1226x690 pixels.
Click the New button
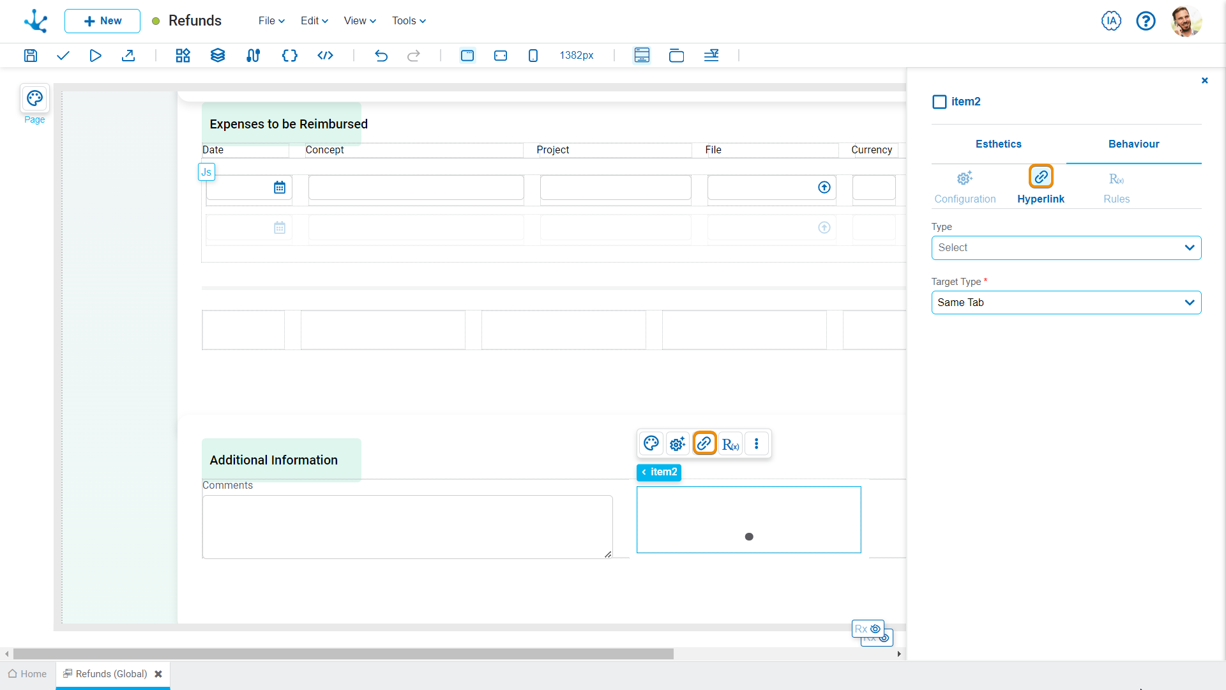pyautogui.click(x=102, y=21)
